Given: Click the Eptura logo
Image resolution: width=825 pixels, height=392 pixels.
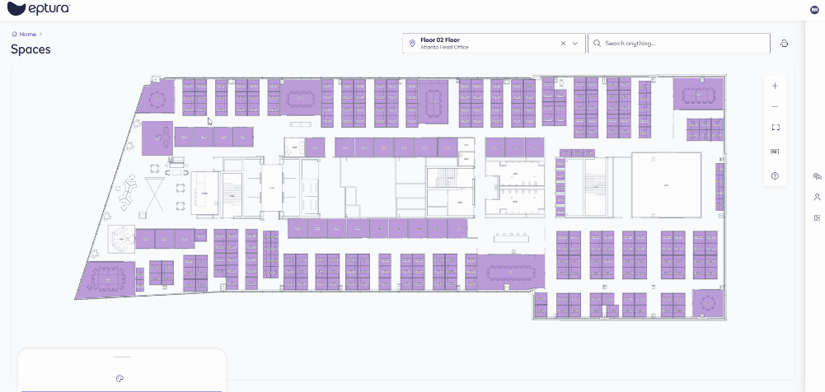Looking at the screenshot, I should pyautogui.click(x=38, y=8).
